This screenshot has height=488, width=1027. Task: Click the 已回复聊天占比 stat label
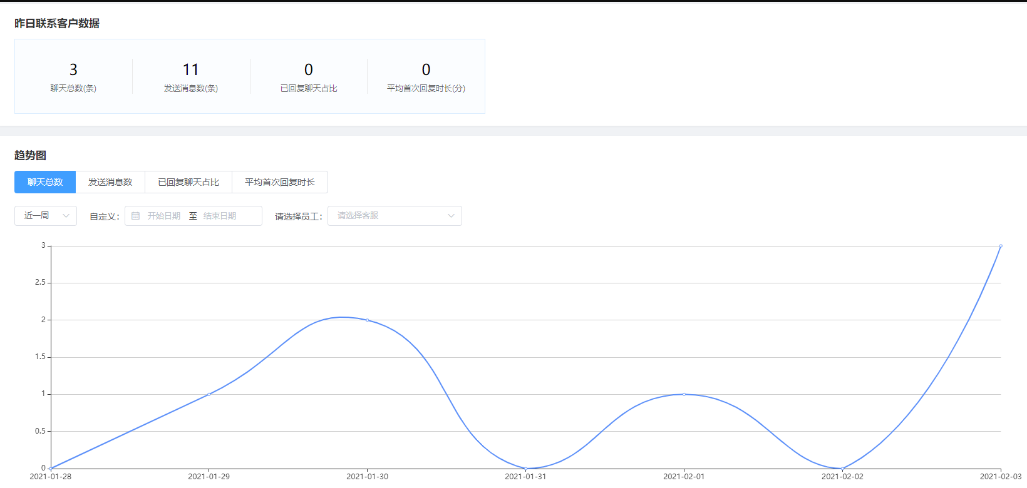coord(309,88)
